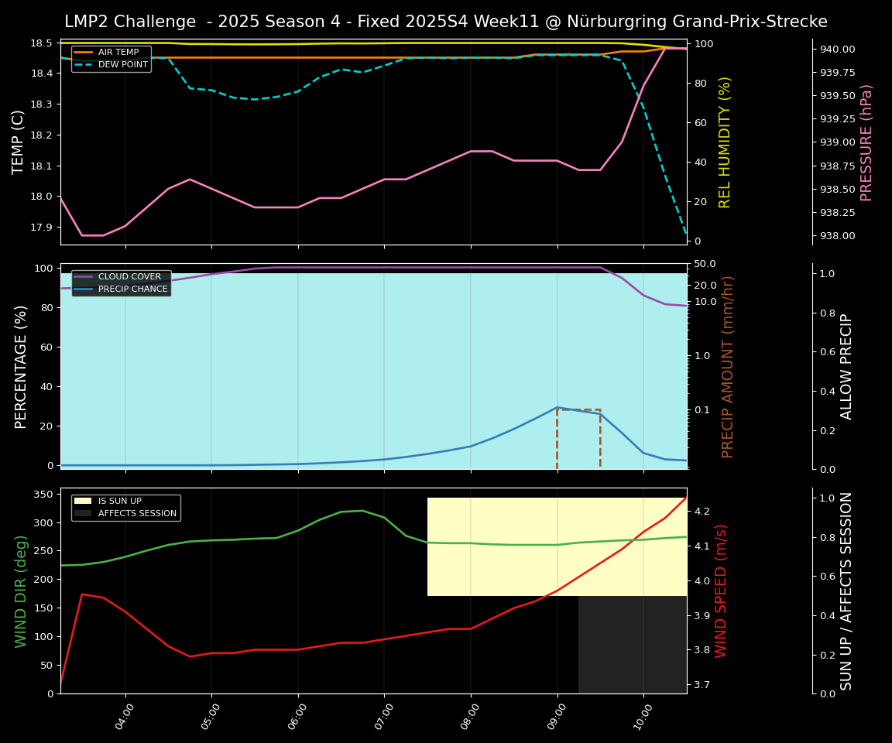Select the WIND SPEED (m/s) axis label
Viewport: 892px width, 743px height.
click(722, 591)
